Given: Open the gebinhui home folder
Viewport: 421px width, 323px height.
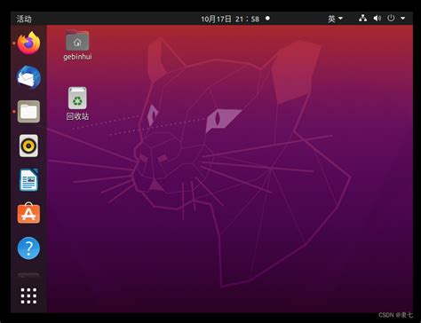Looking at the screenshot, I should pyautogui.click(x=77, y=45).
